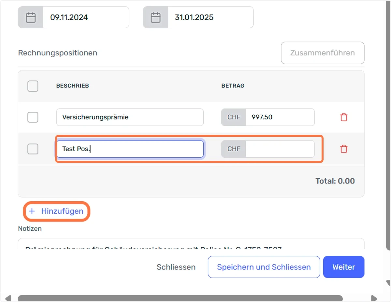Click the right arrow of horizontal scrollbar
Image resolution: width=391 pixels, height=302 pixels.
click(374, 298)
